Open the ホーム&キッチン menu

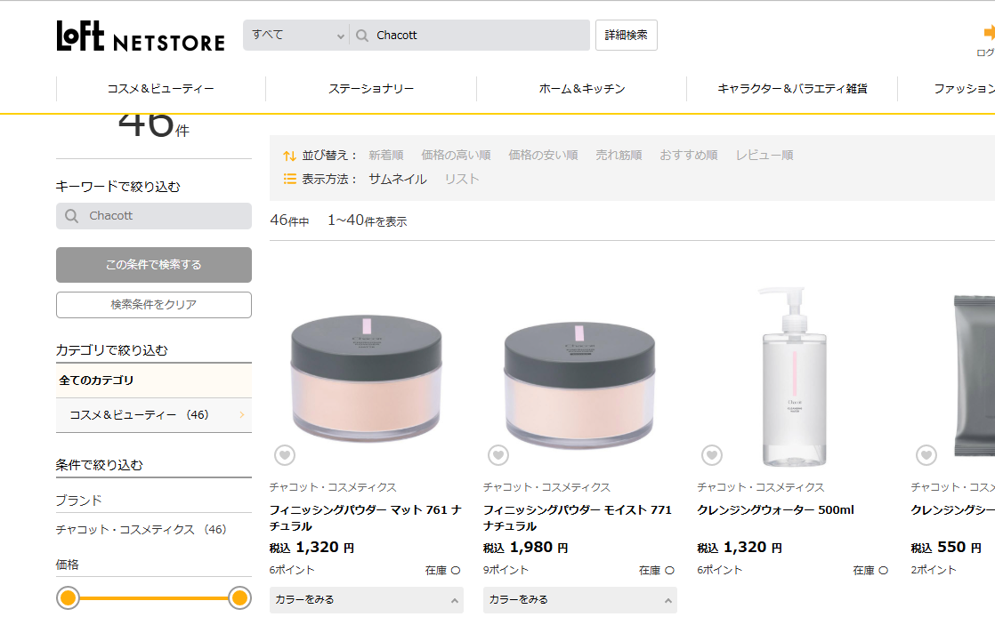coord(582,89)
